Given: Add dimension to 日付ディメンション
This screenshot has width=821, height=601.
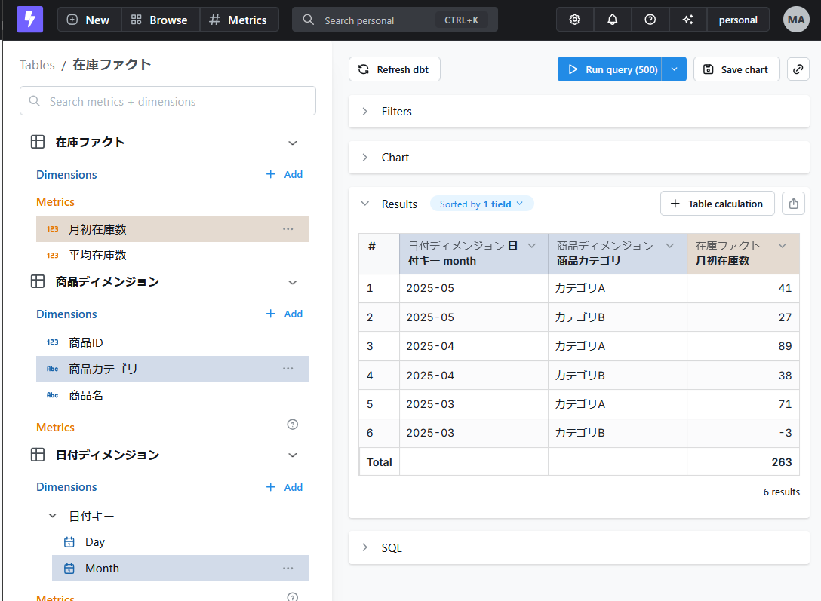Looking at the screenshot, I should tap(284, 487).
